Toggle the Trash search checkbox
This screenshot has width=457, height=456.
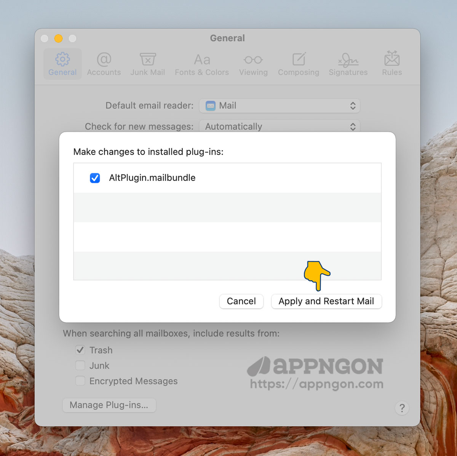(80, 350)
